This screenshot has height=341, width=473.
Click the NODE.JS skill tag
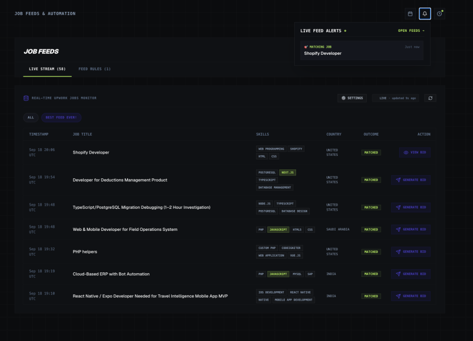coord(265,204)
